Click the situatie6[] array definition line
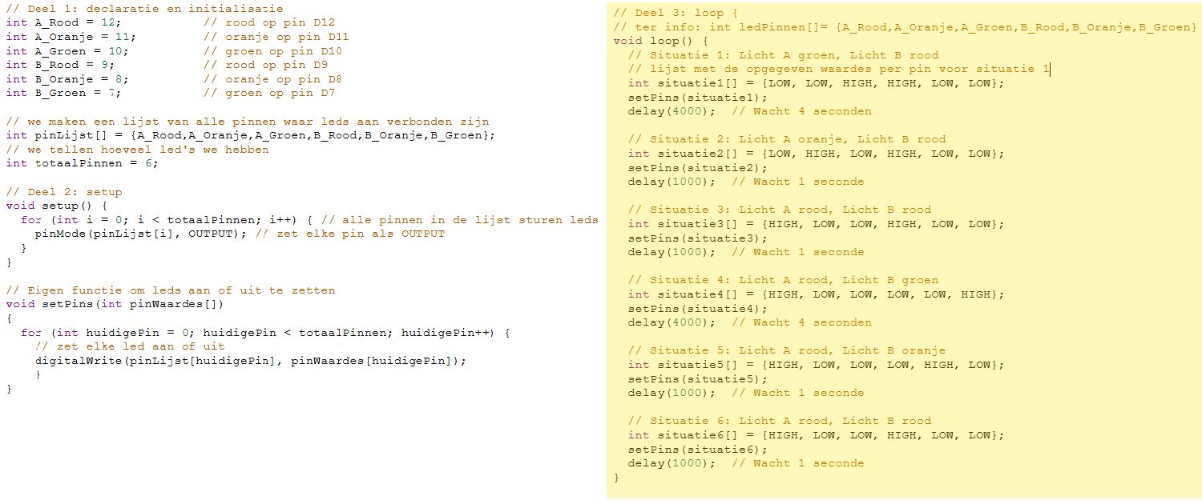 (x=816, y=435)
